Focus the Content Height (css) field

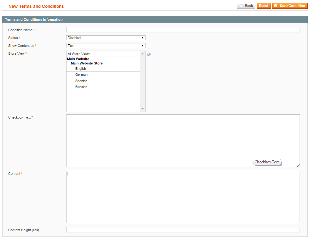click(183, 230)
